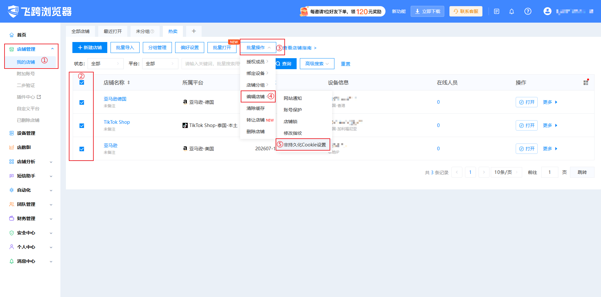Uncheck the 亚马逊德国 row checkbox
Screen dimensions: 601x297
(82, 102)
